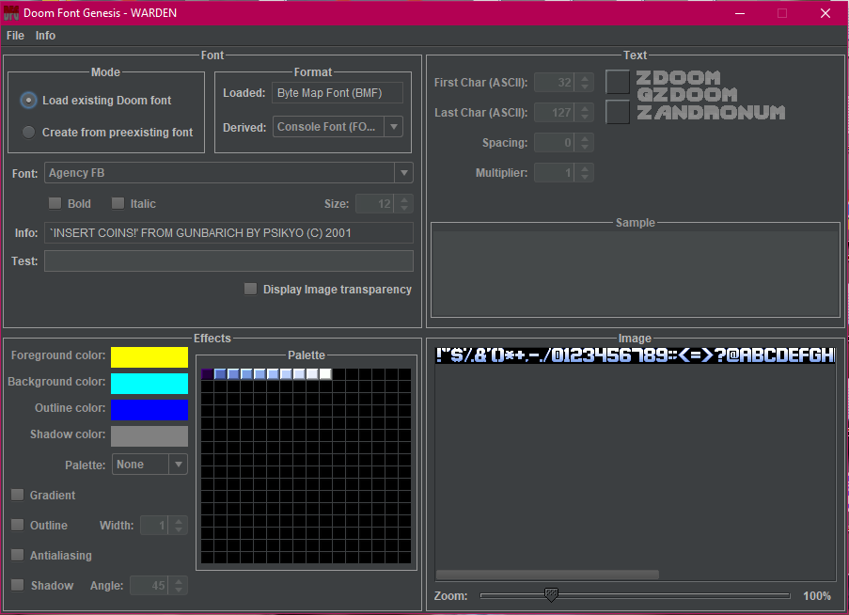Expand the Font family dropdown Agency FB

tap(404, 173)
